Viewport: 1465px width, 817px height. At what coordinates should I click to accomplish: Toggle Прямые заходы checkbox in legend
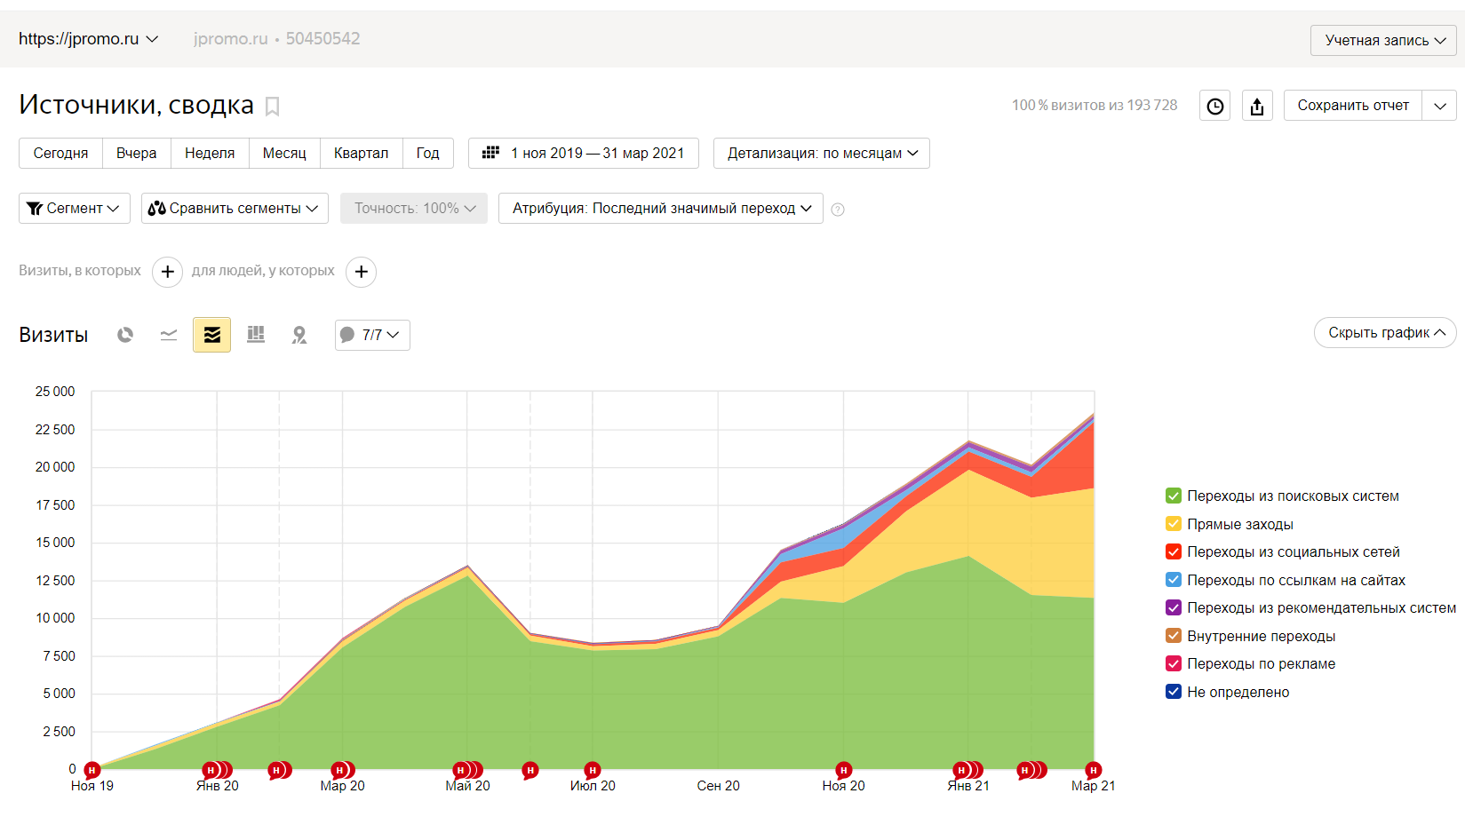coord(1174,524)
